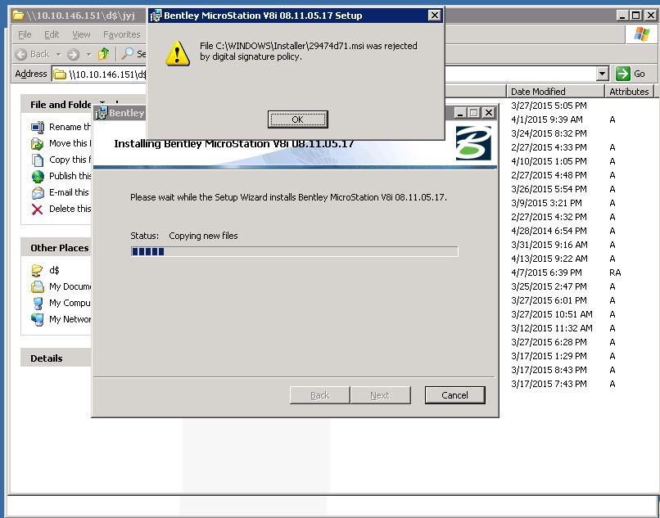The image size is (660, 518).
Task: Open the View menu in Explorer
Action: coord(81,34)
